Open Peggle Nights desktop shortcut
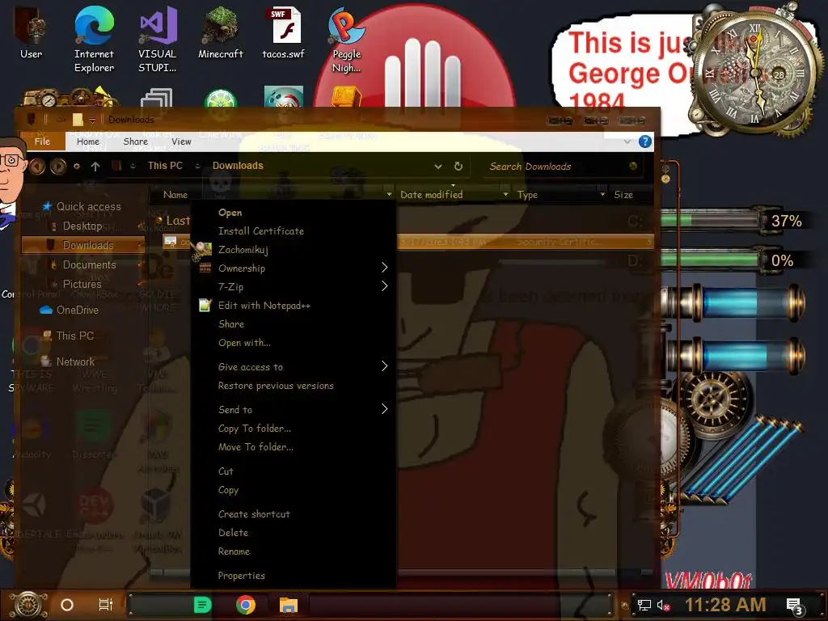Image resolution: width=828 pixels, height=621 pixels. [346, 38]
